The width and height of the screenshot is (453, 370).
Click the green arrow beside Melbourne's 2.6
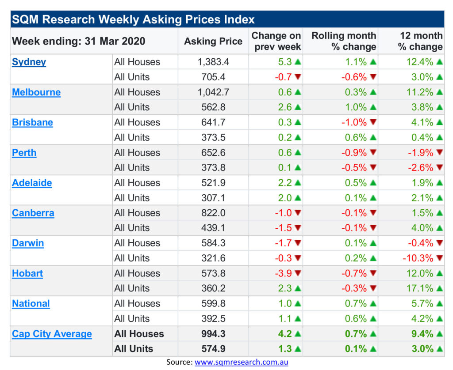point(298,107)
